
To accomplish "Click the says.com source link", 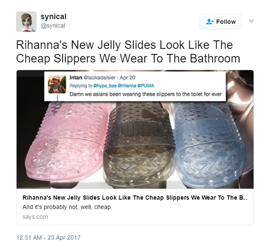I will pos(35,217).
